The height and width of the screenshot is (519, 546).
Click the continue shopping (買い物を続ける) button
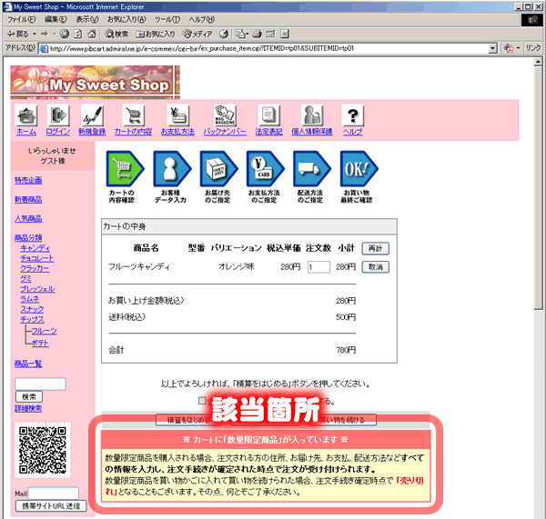(x=343, y=420)
